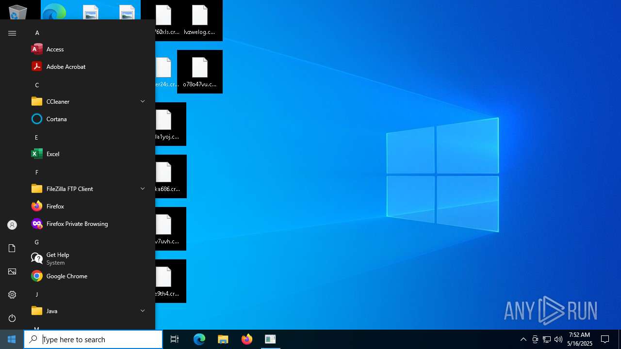Viewport: 621px width, 349px height.
Task: Open the Power options button
Action: pos(12,318)
